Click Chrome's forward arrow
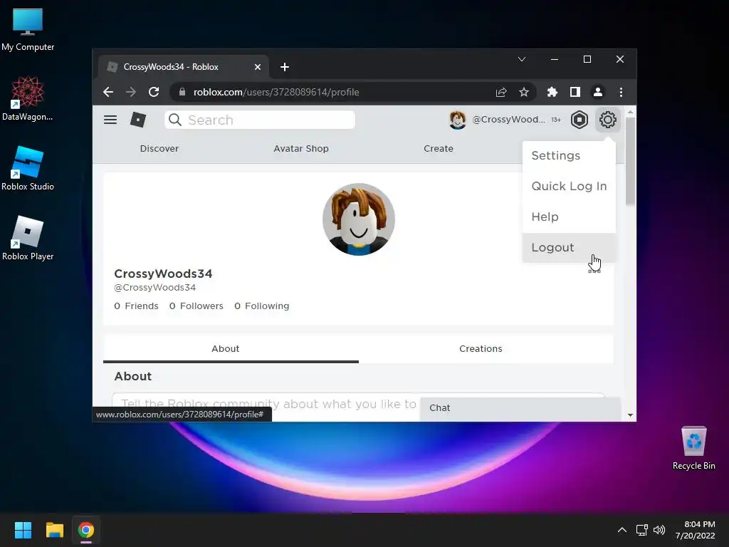The height and width of the screenshot is (547, 729). 131,92
